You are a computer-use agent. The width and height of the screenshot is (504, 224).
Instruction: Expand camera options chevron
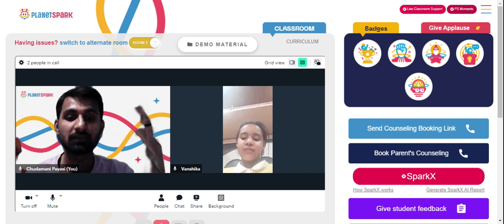pos(37,196)
